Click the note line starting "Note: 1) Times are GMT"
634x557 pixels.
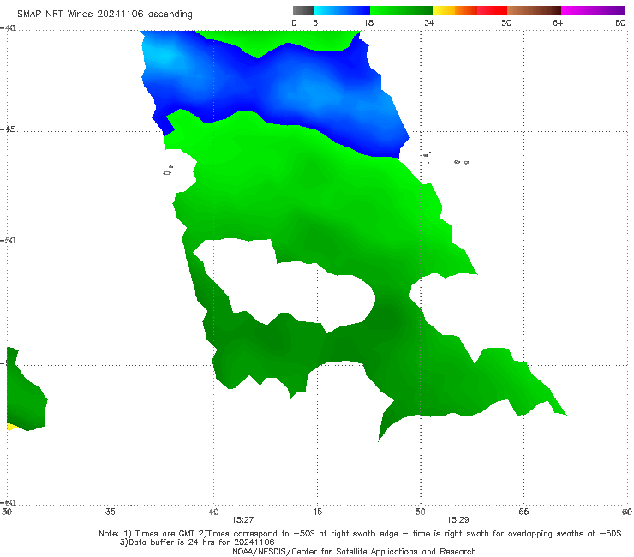(x=360, y=534)
